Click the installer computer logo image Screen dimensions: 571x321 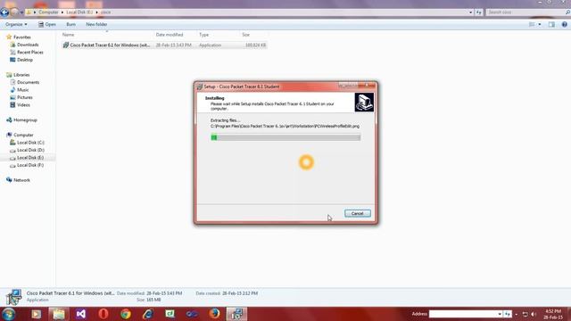[364, 103]
